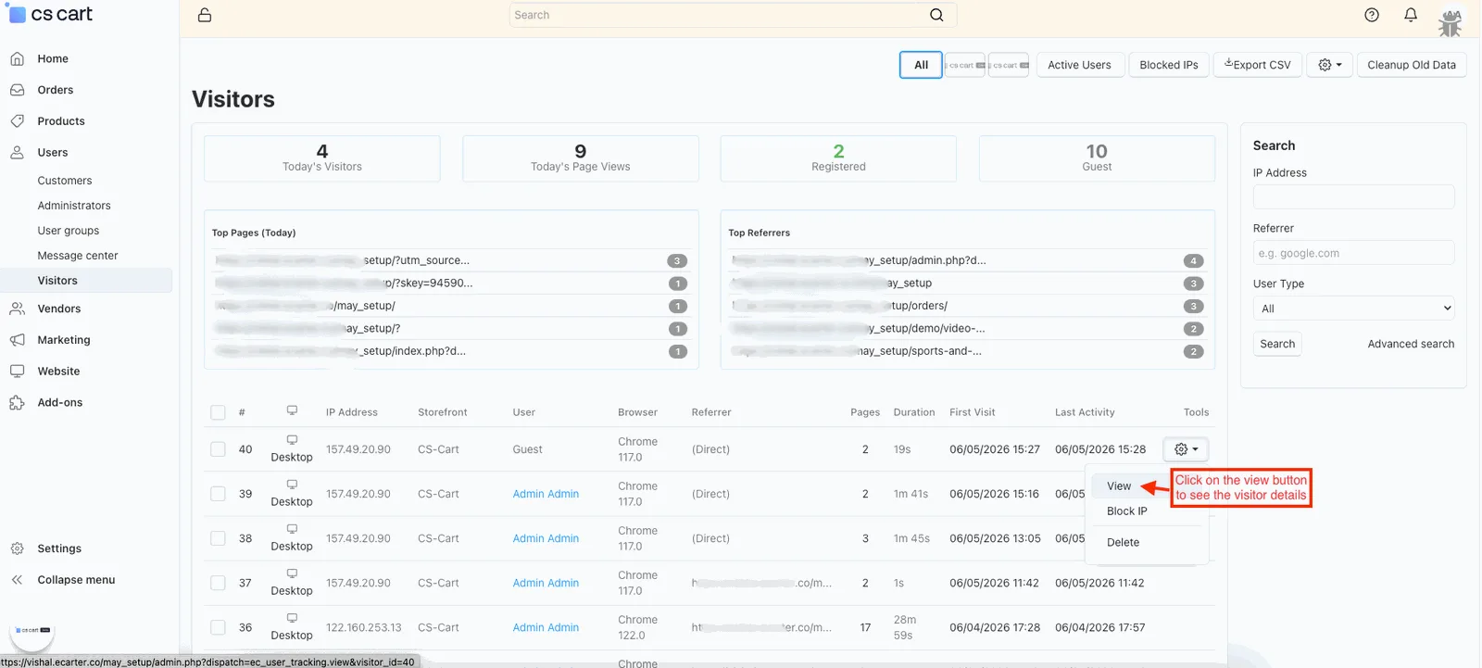Click Last Activity column header
The width and height of the screenshot is (1482, 668).
1085,412
